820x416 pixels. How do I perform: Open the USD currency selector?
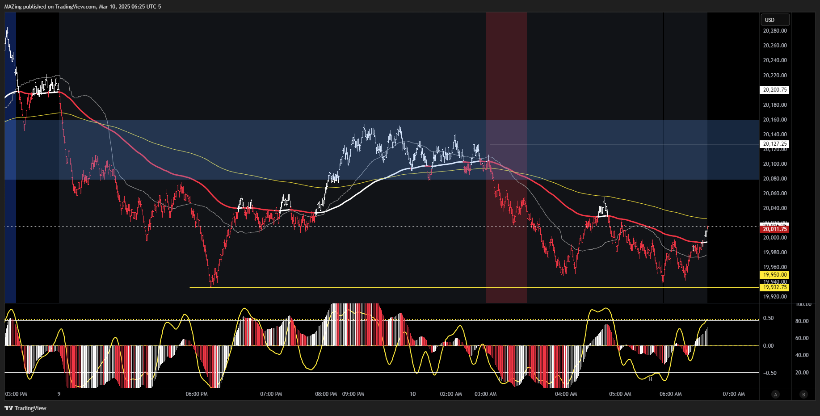point(775,20)
